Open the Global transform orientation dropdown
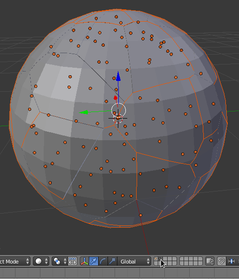This screenshot has height=279, width=239. pyautogui.click(x=134, y=262)
